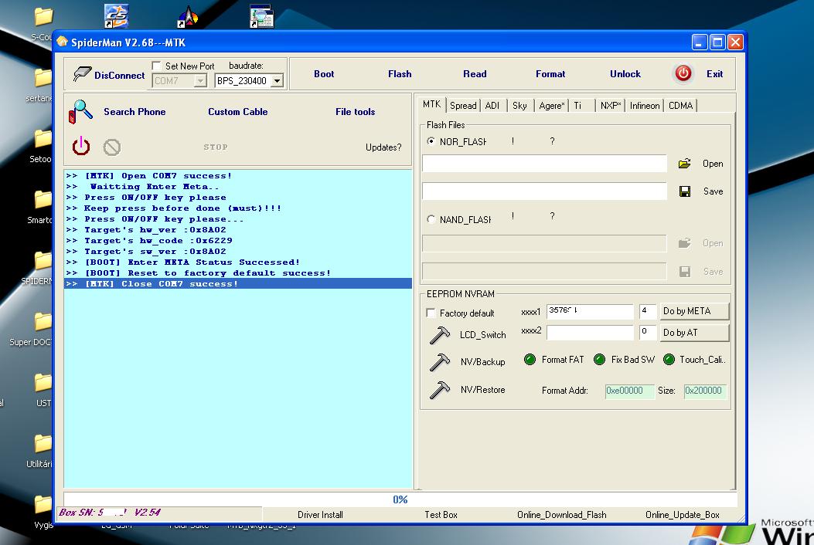
Task: Click the NV/Backup hammer icon
Action: click(439, 362)
